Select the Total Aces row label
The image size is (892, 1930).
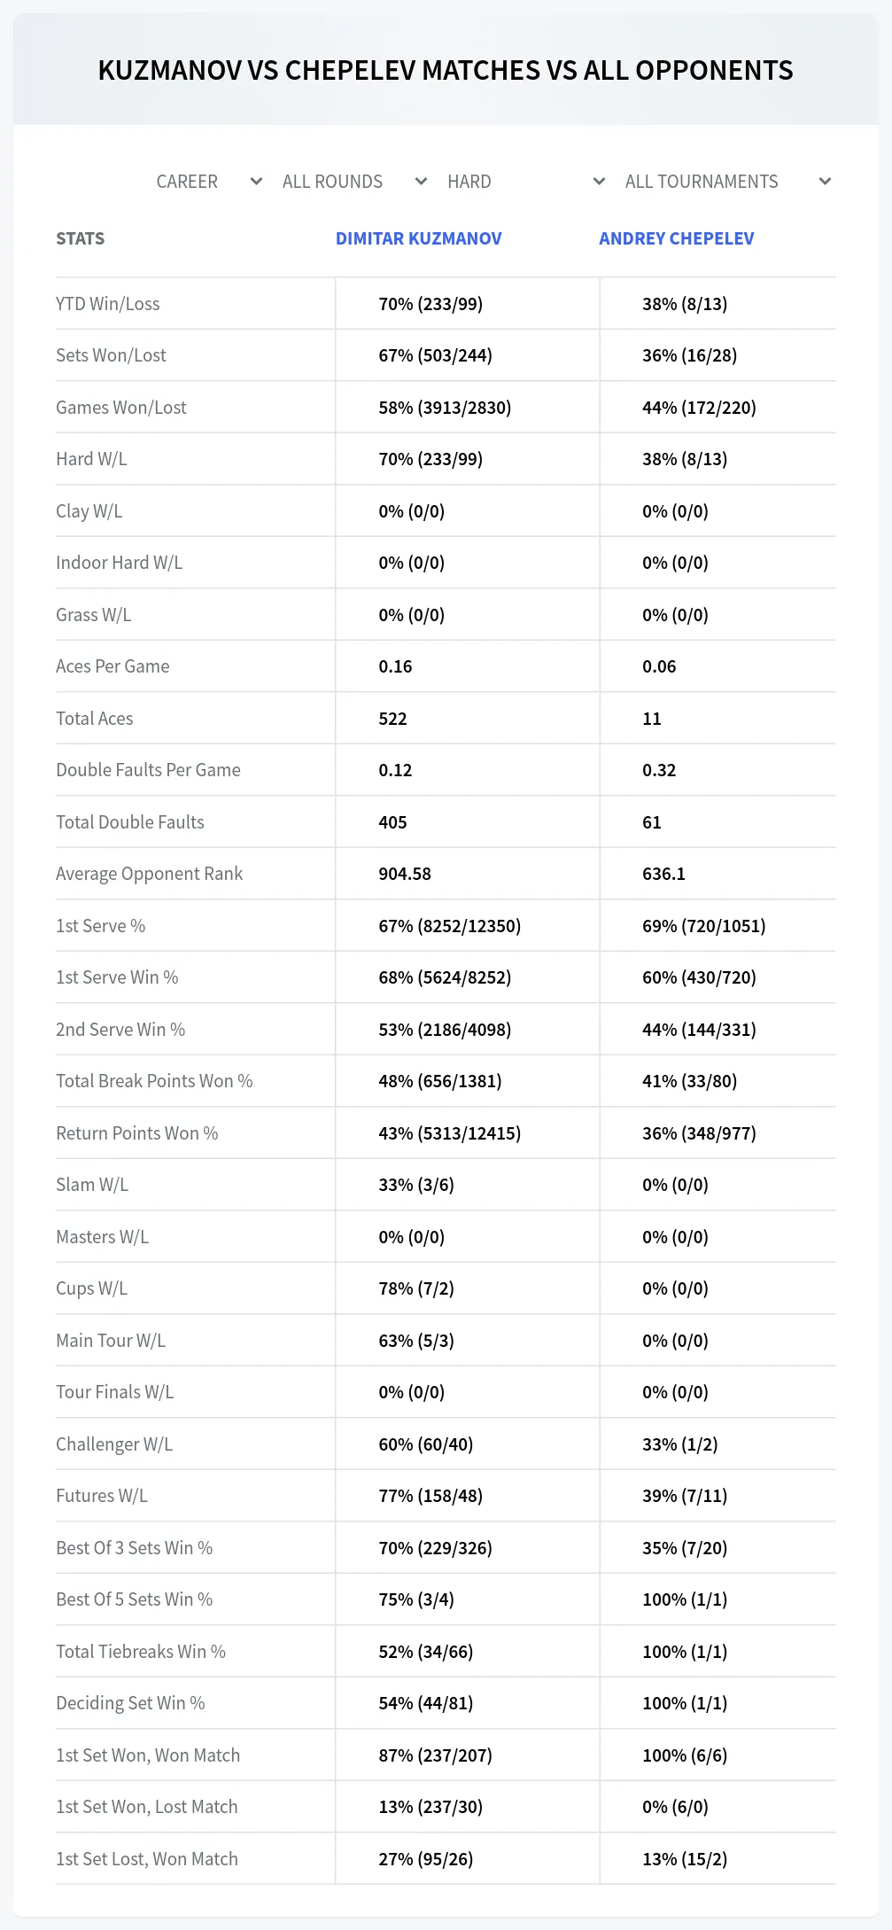point(95,719)
